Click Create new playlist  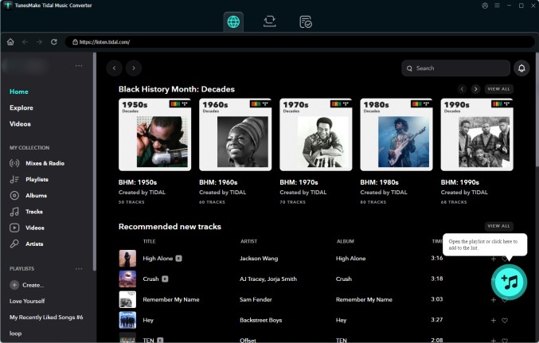(x=27, y=285)
